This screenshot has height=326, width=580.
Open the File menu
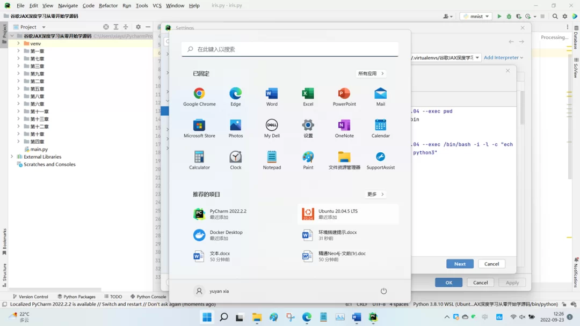point(20,5)
